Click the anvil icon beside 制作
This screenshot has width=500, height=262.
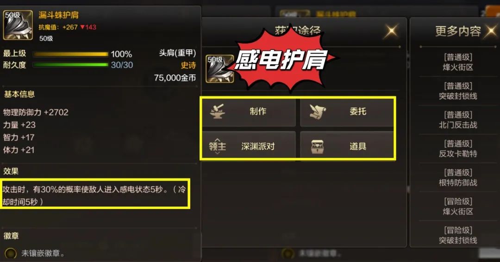218,112
